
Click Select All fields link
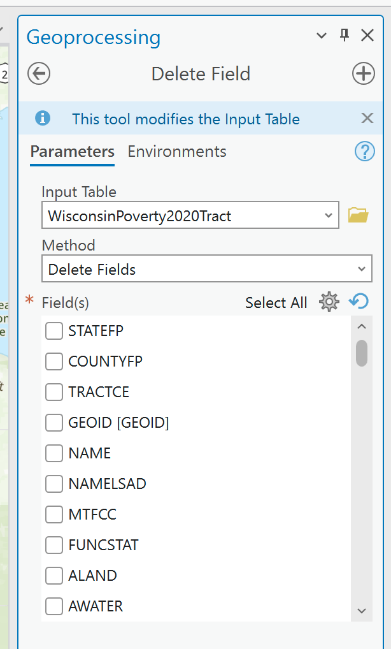276,303
